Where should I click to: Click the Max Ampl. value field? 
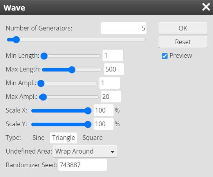point(111,97)
